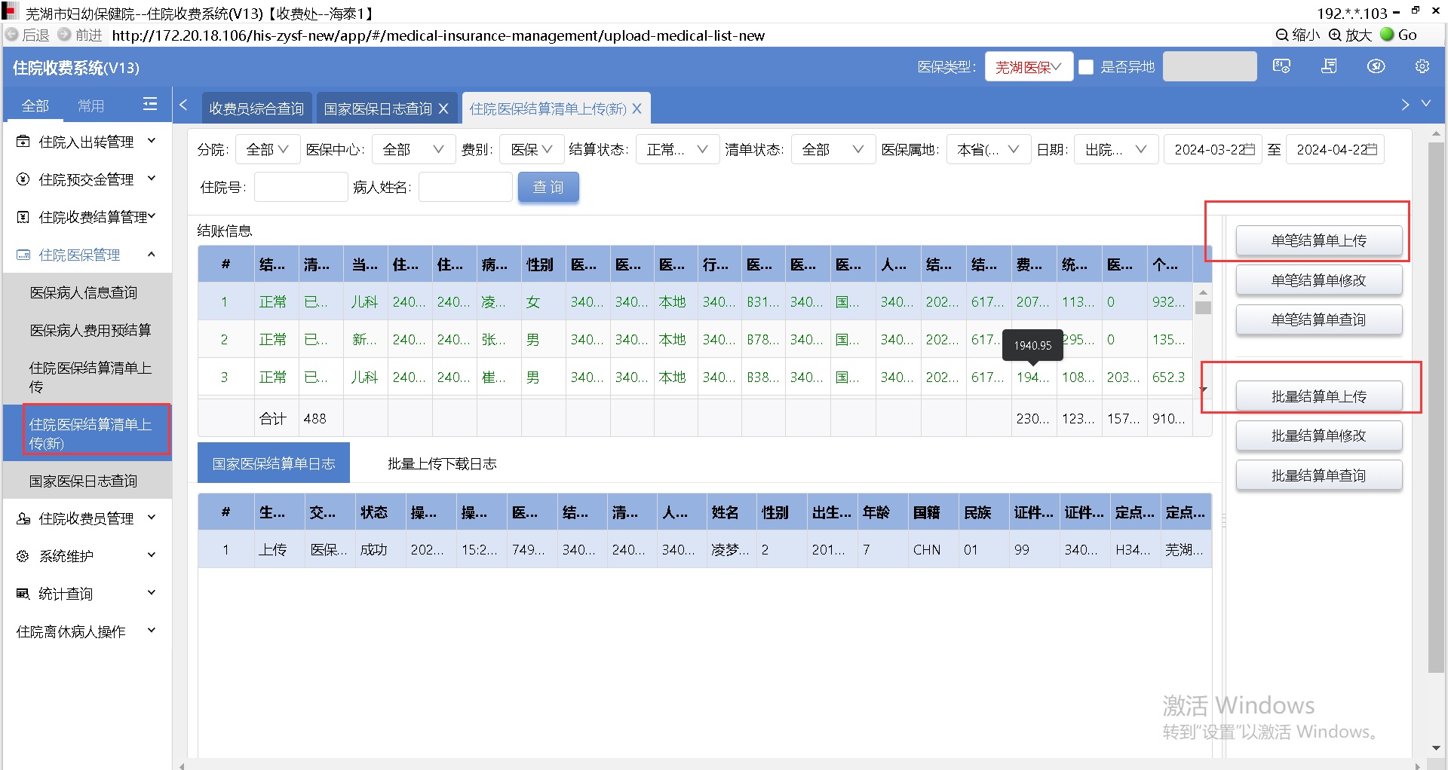This screenshot has width=1448, height=770.
Task: Open the end date calendar picker
Action: coord(1371,149)
